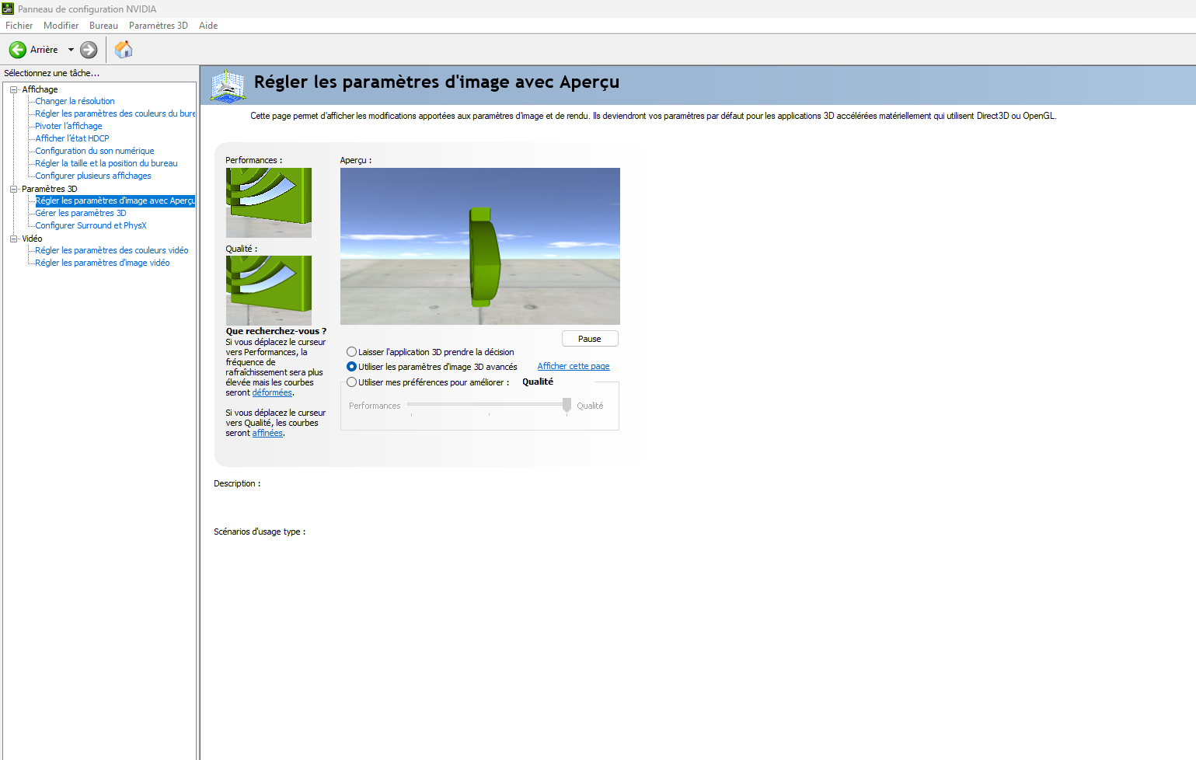The height and width of the screenshot is (760, 1196).
Task: Open 'Afficher l'état HDCP' task
Action: point(72,138)
